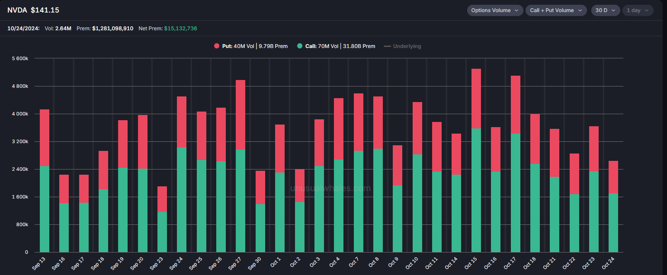The height and width of the screenshot is (275, 667).
Task: Click the $141.15 price text
Action: [x=45, y=10]
